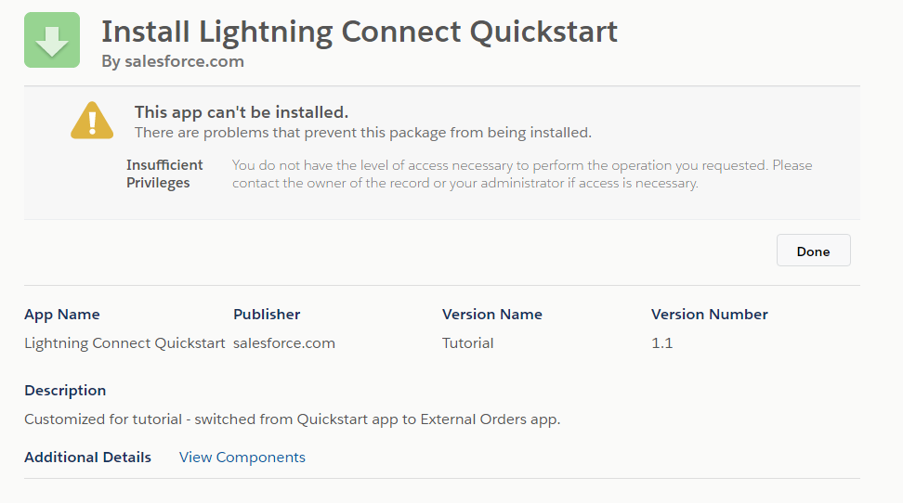Screen dimensions: 903x503
Task: Select the Lightning Connect Quickstart app name value
Action: click(124, 342)
